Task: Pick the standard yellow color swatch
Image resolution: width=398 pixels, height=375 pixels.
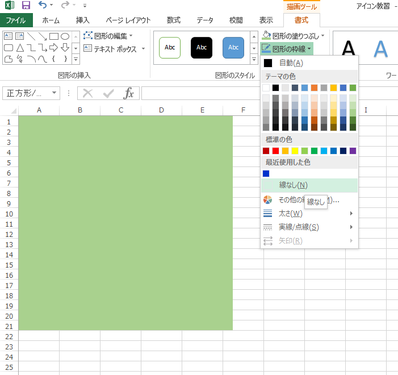Action: (x=295, y=151)
